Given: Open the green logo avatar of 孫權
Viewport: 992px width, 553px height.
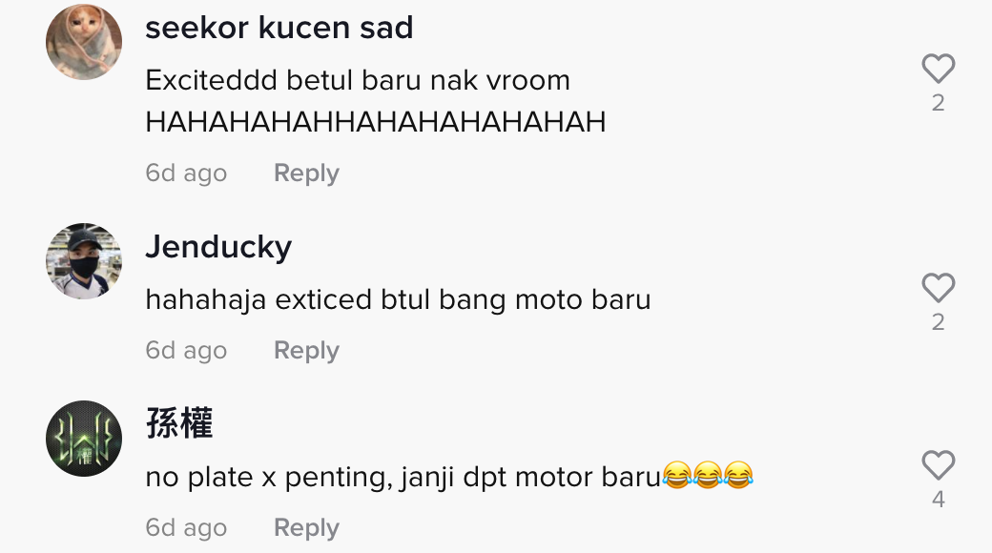Looking at the screenshot, I should click(x=84, y=438).
